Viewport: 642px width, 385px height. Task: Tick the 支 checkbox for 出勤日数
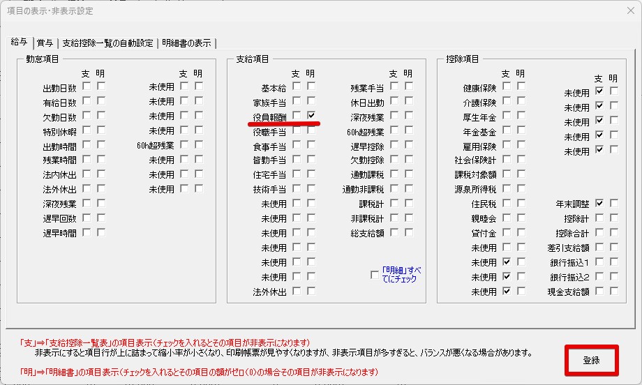coord(87,86)
